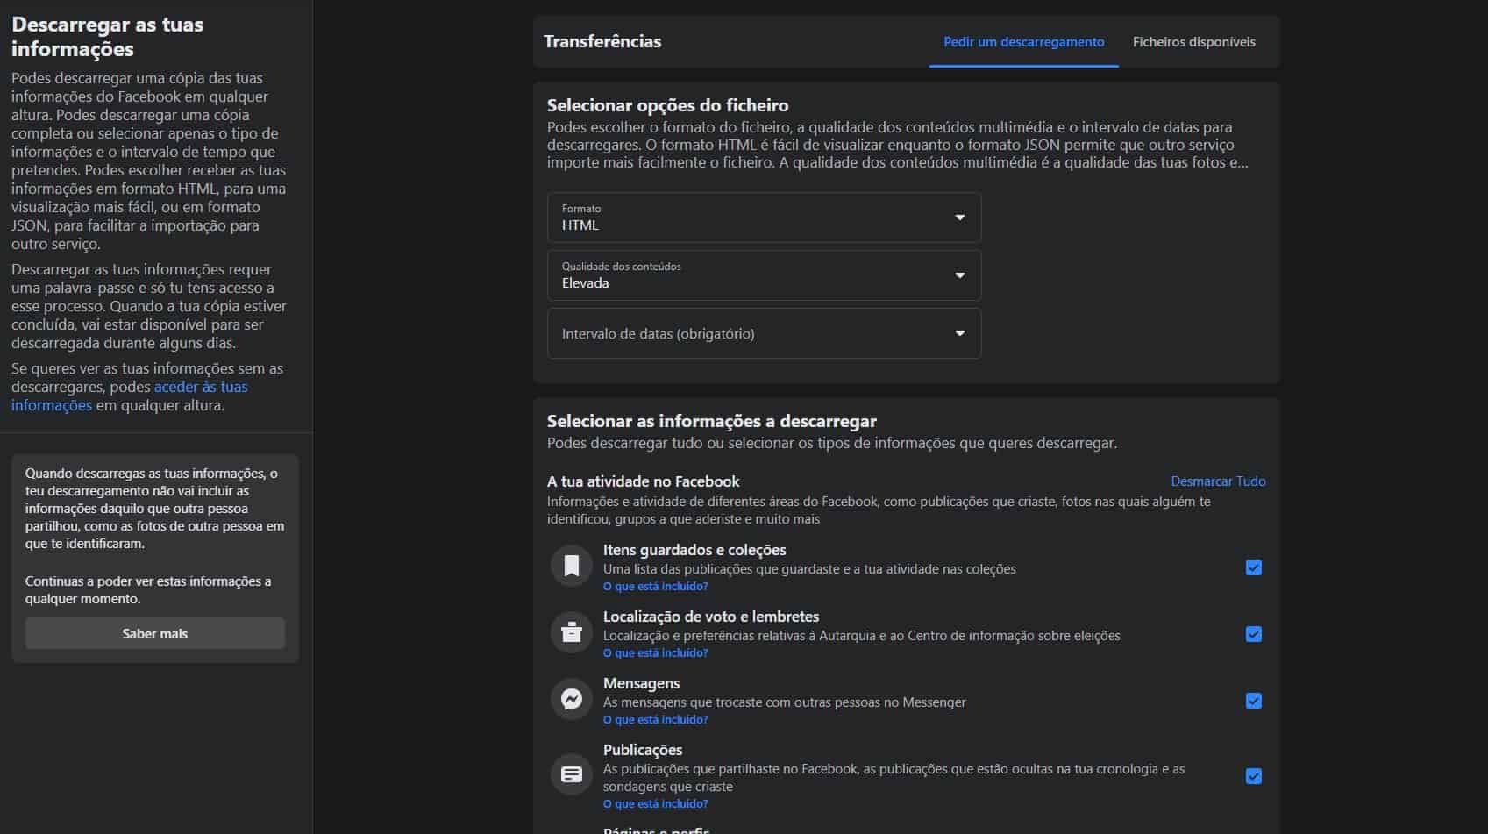This screenshot has width=1488, height=834.
Task: Uncheck the Publicações checkbox
Action: pos(1254,776)
